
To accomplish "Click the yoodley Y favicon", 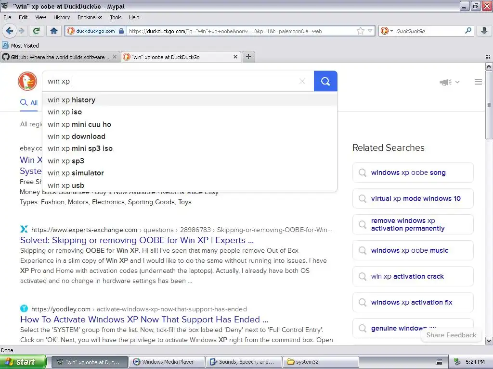I will click(24, 308).
